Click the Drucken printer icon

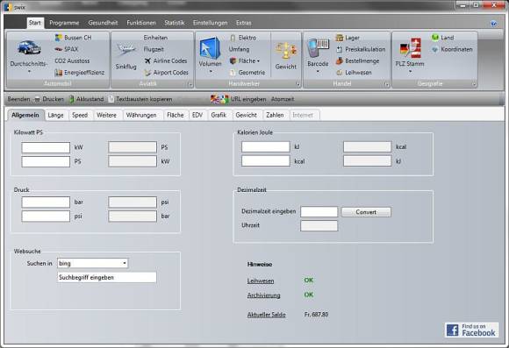click(38, 99)
